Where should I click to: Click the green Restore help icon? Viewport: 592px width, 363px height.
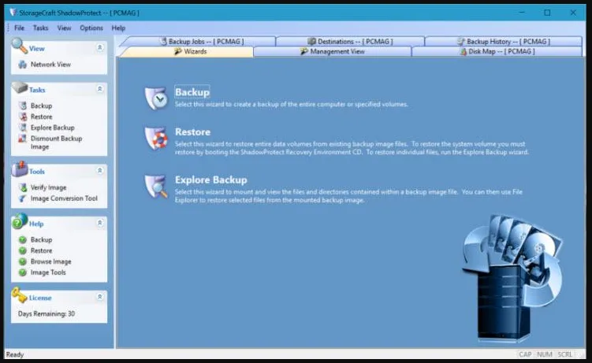pyautogui.click(x=23, y=250)
